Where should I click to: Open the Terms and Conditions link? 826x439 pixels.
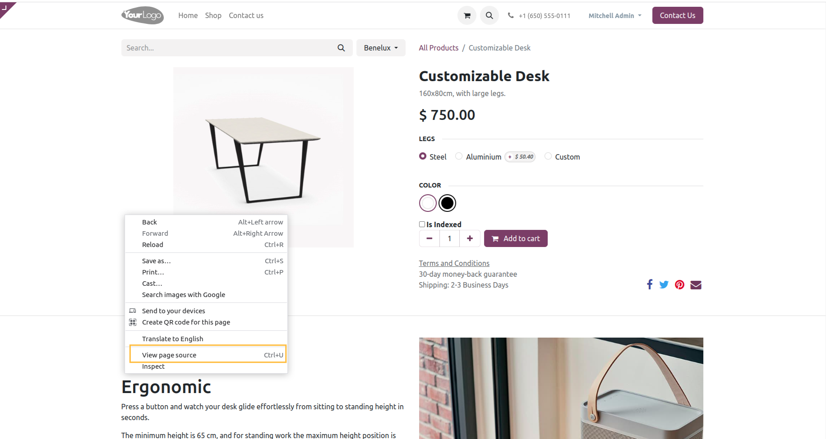[454, 263]
